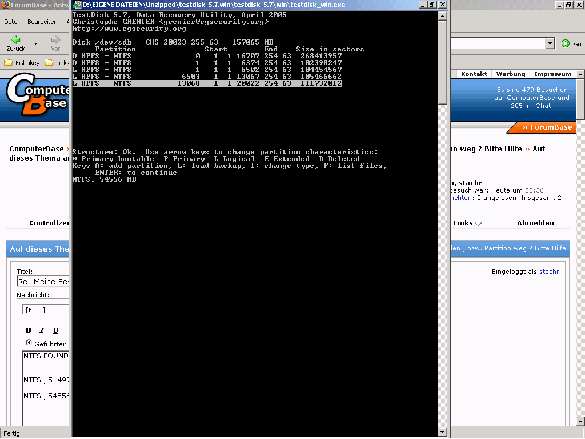Click browser page scrollbar up arrow

(x=580, y=74)
